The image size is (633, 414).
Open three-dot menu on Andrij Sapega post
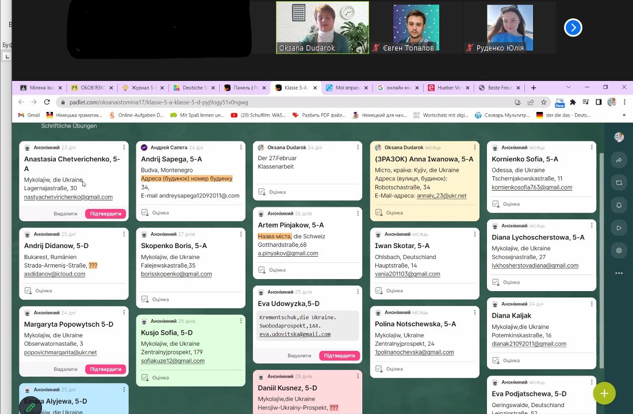pyautogui.click(x=241, y=148)
